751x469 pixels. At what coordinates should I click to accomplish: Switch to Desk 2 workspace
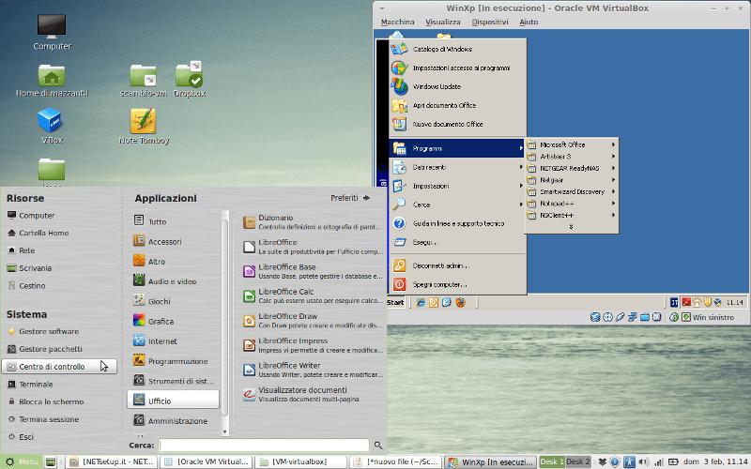point(577,461)
